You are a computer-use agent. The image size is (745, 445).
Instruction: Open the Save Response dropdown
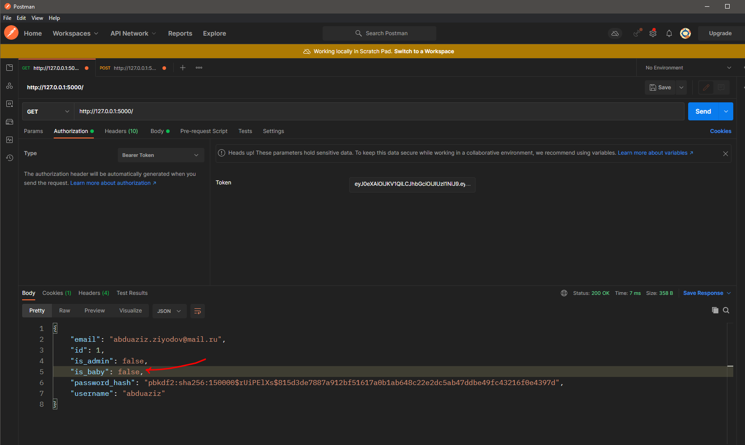click(707, 293)
